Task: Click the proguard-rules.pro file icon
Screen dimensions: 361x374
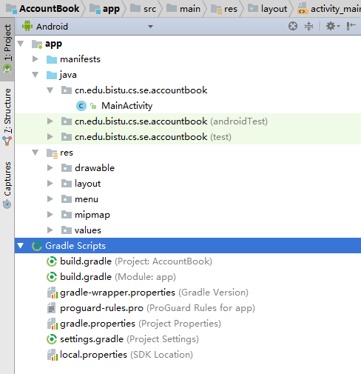Action: 51,308
